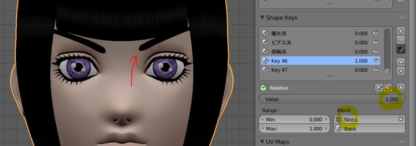Screen dimensions: 416x146
Task: Clear all shape key values with X button
Action: (x=401, y=88)
